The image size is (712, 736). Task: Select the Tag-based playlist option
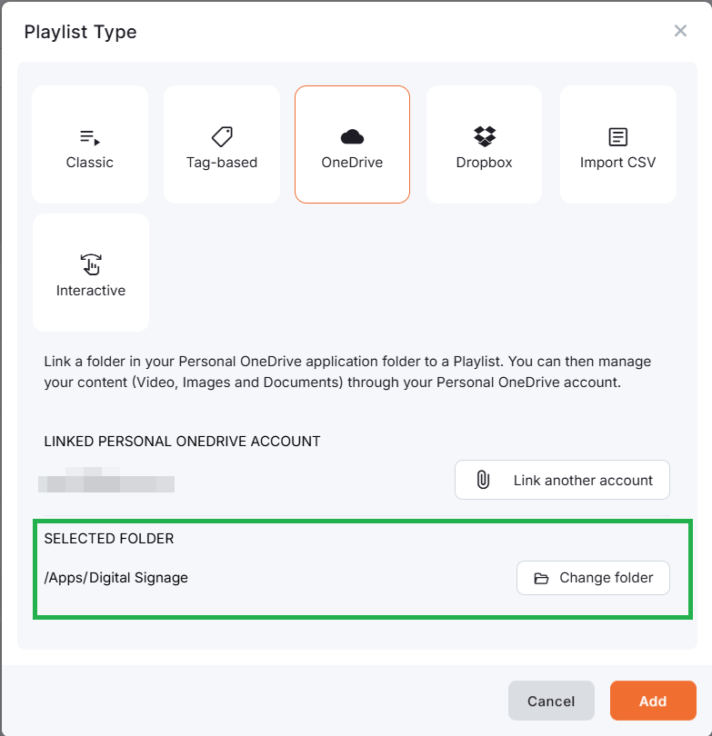(221, 144)
